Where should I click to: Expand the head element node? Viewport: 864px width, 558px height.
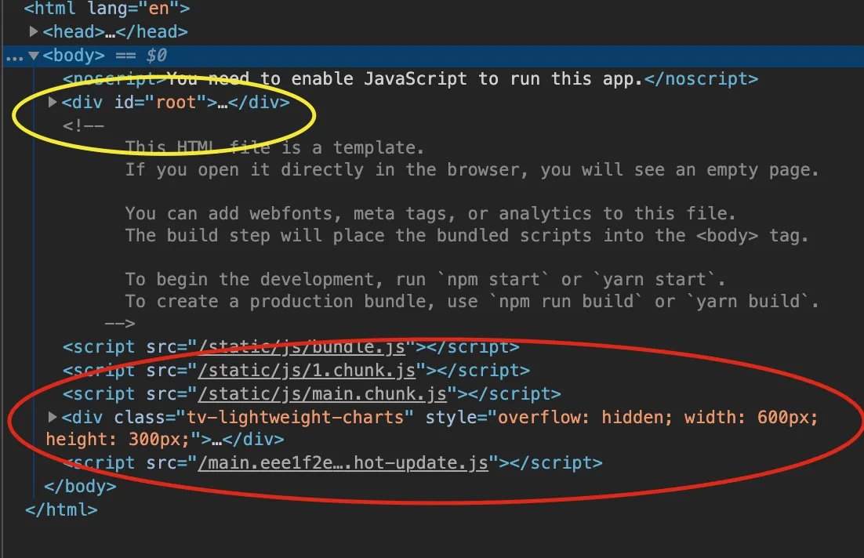click(x=33, y=31)
